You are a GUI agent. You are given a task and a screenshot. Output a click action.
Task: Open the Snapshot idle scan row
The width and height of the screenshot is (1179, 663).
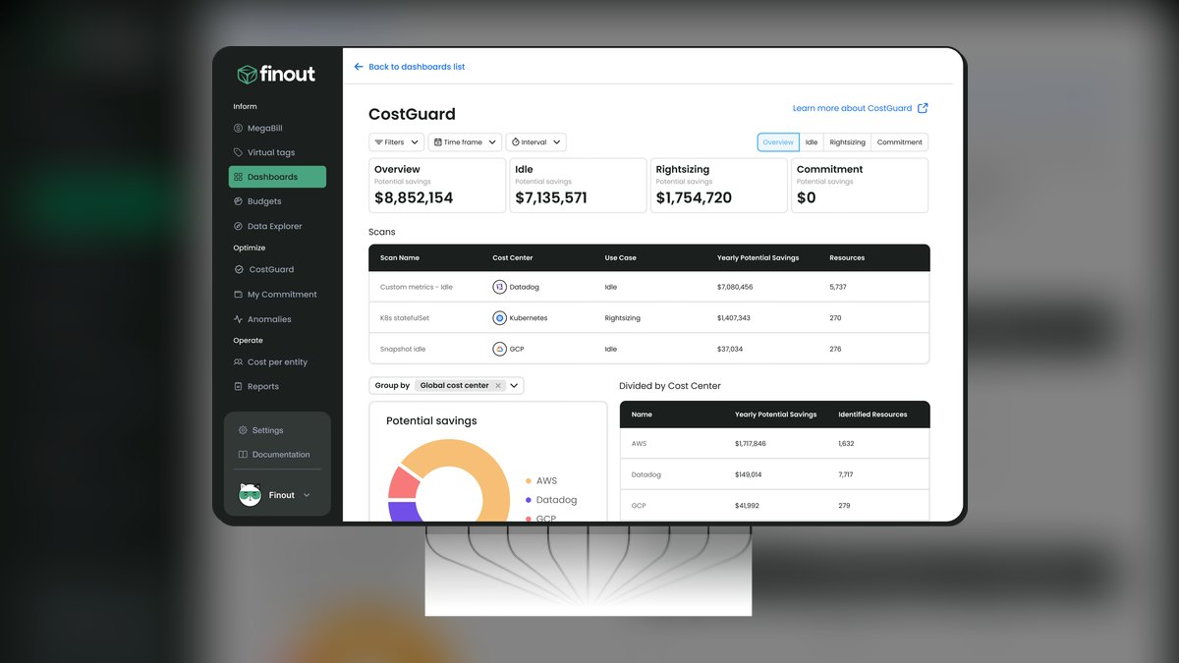[648, 349]
